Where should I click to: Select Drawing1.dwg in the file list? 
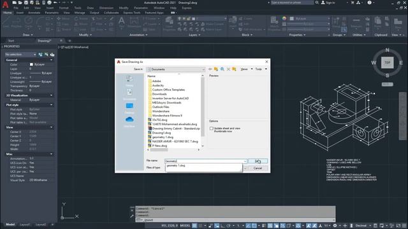tap(161, 133)
